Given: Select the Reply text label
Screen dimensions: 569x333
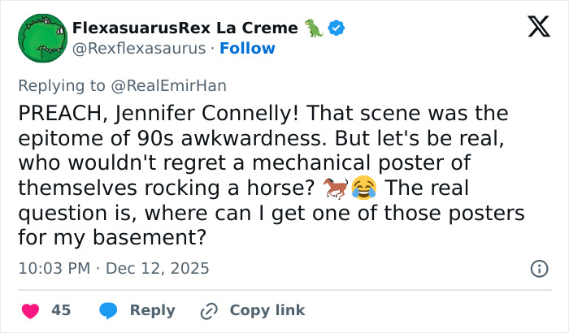Looking at the screenshot, I should click(152, 310).
